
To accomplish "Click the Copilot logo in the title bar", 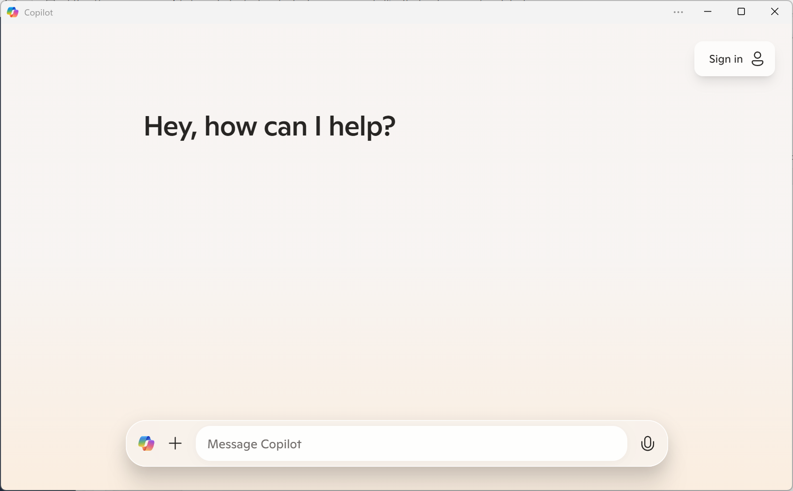I will (x=13, y=12).
